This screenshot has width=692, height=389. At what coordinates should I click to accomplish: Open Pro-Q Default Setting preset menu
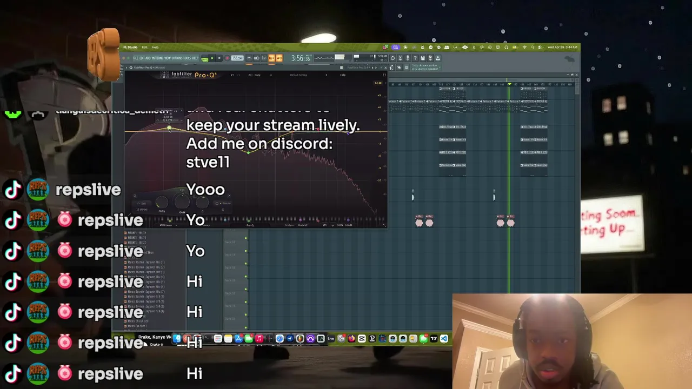[299, 75]
